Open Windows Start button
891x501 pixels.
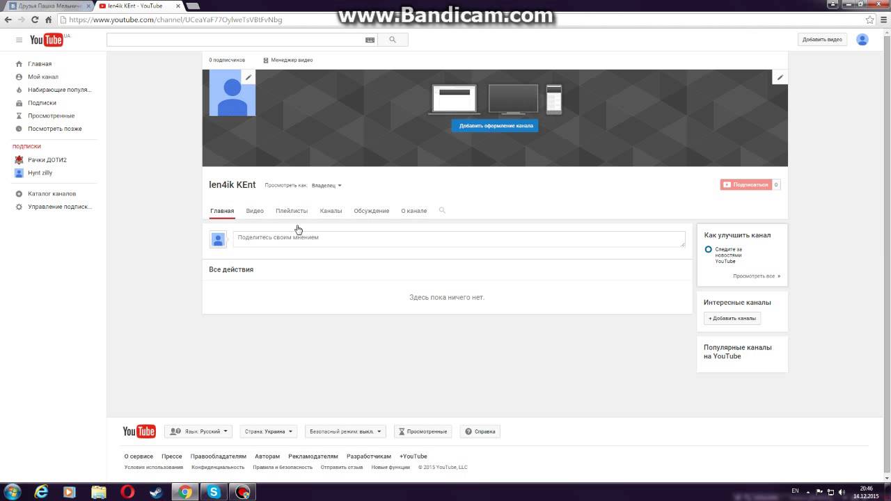(x=12, y=492)
